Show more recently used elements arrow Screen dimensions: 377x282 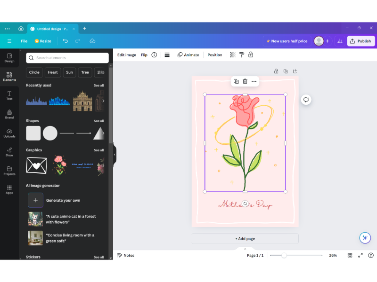pyautogui.click(x=103, y=101)
